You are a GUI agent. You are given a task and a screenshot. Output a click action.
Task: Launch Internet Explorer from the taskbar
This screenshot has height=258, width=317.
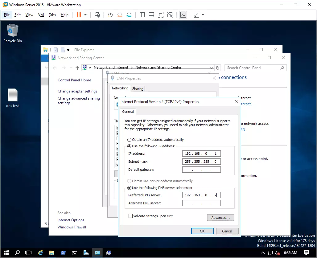40,253
